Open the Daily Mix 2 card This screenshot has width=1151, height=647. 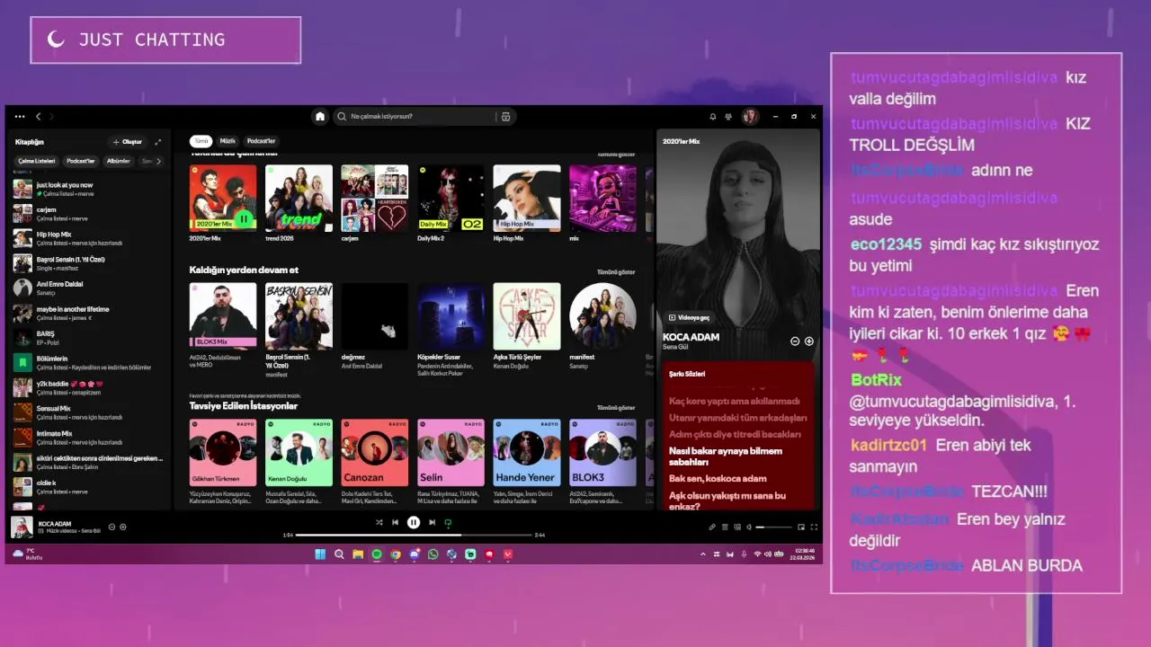pos(451,204)
